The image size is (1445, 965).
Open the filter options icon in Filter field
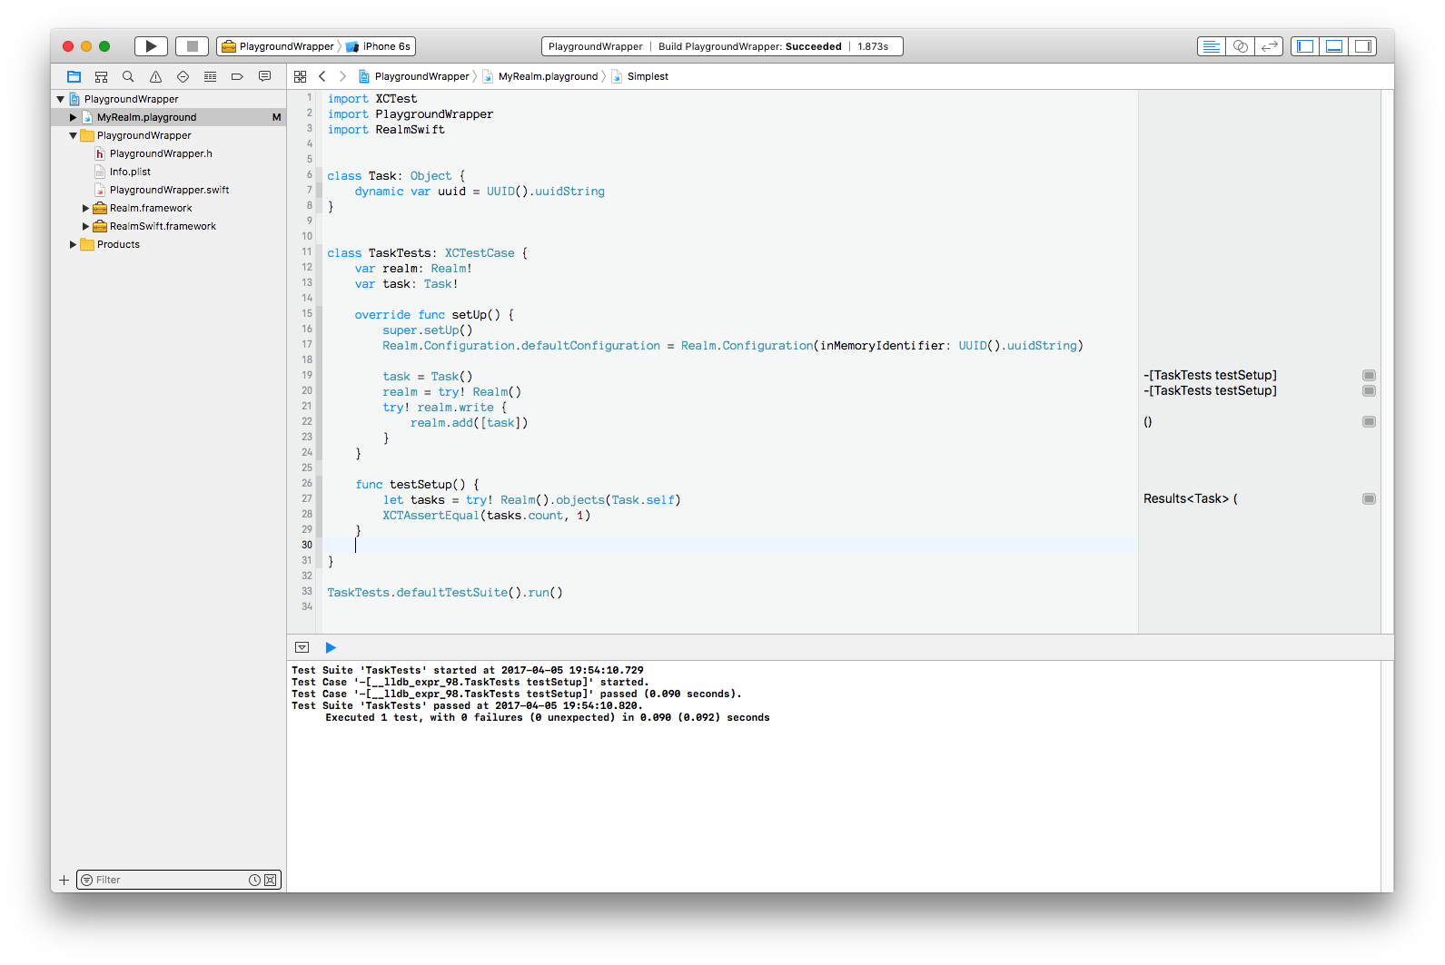click(x=87, y=880)
